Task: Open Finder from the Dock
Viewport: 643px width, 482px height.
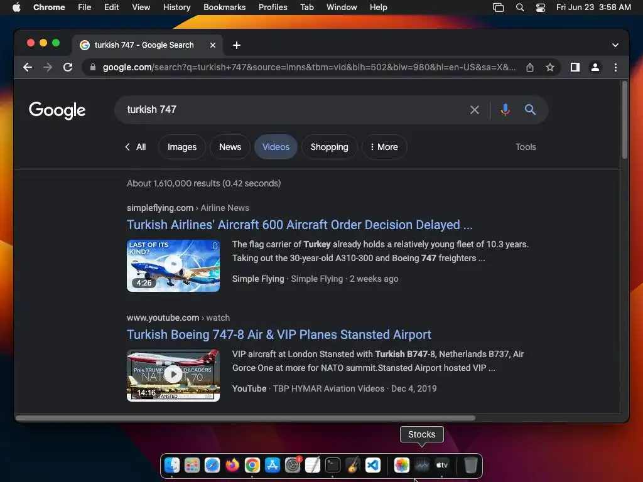Action: 172,465
